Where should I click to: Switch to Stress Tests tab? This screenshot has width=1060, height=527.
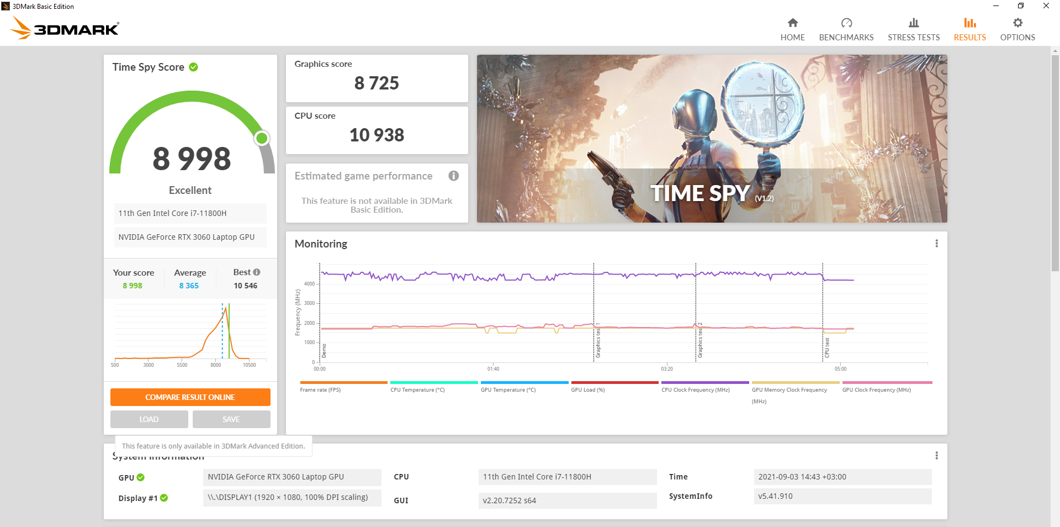[914, 29]
